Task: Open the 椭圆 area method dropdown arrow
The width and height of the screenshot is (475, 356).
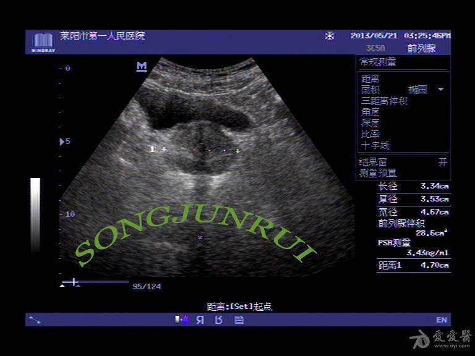Action: click(x=441, y=89)
